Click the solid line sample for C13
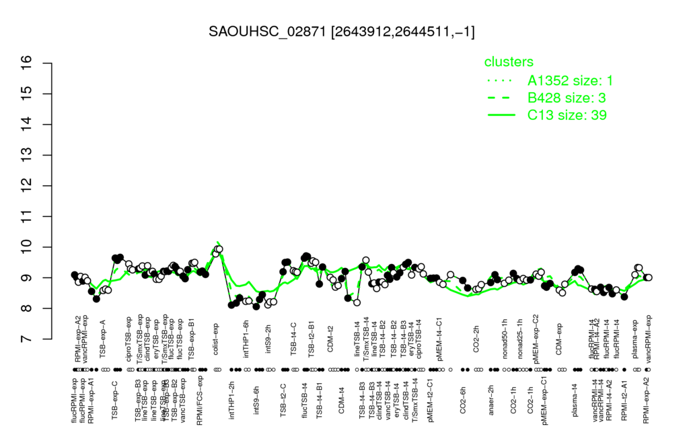 [501, 114]
